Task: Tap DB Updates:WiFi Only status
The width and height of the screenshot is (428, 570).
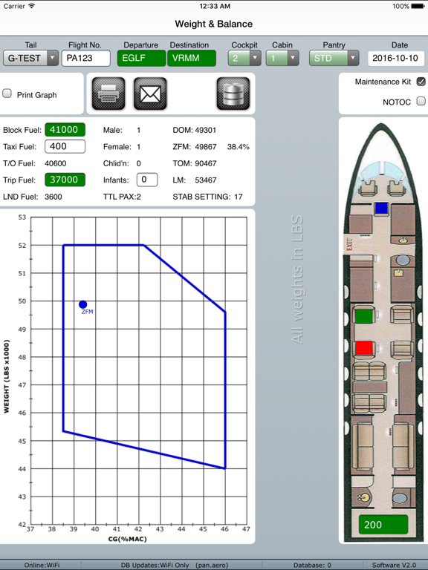Action: tap(155, 565)
